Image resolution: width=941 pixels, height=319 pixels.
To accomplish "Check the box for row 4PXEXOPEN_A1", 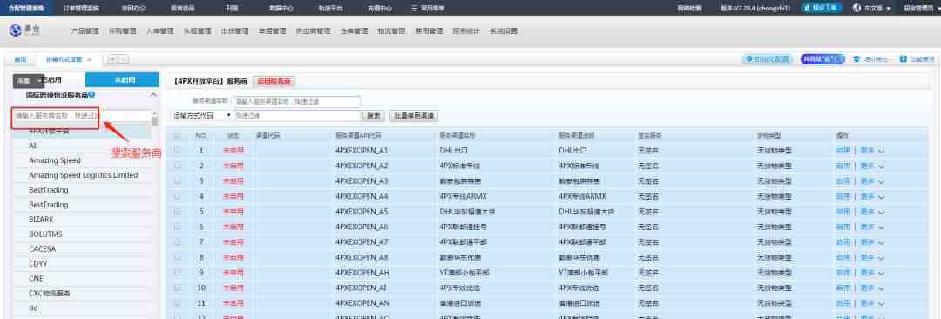I will tap(177, 151).
